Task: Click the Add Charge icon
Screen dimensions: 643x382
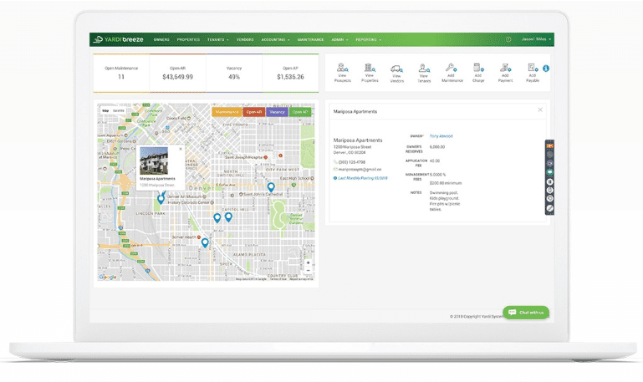Action: coord(478,68)
